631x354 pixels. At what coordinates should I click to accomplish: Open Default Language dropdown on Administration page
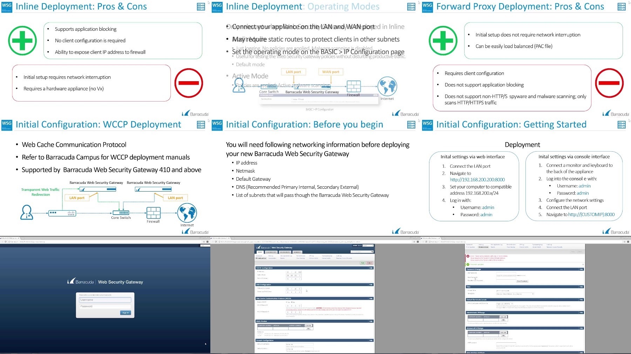pos(504,304)
